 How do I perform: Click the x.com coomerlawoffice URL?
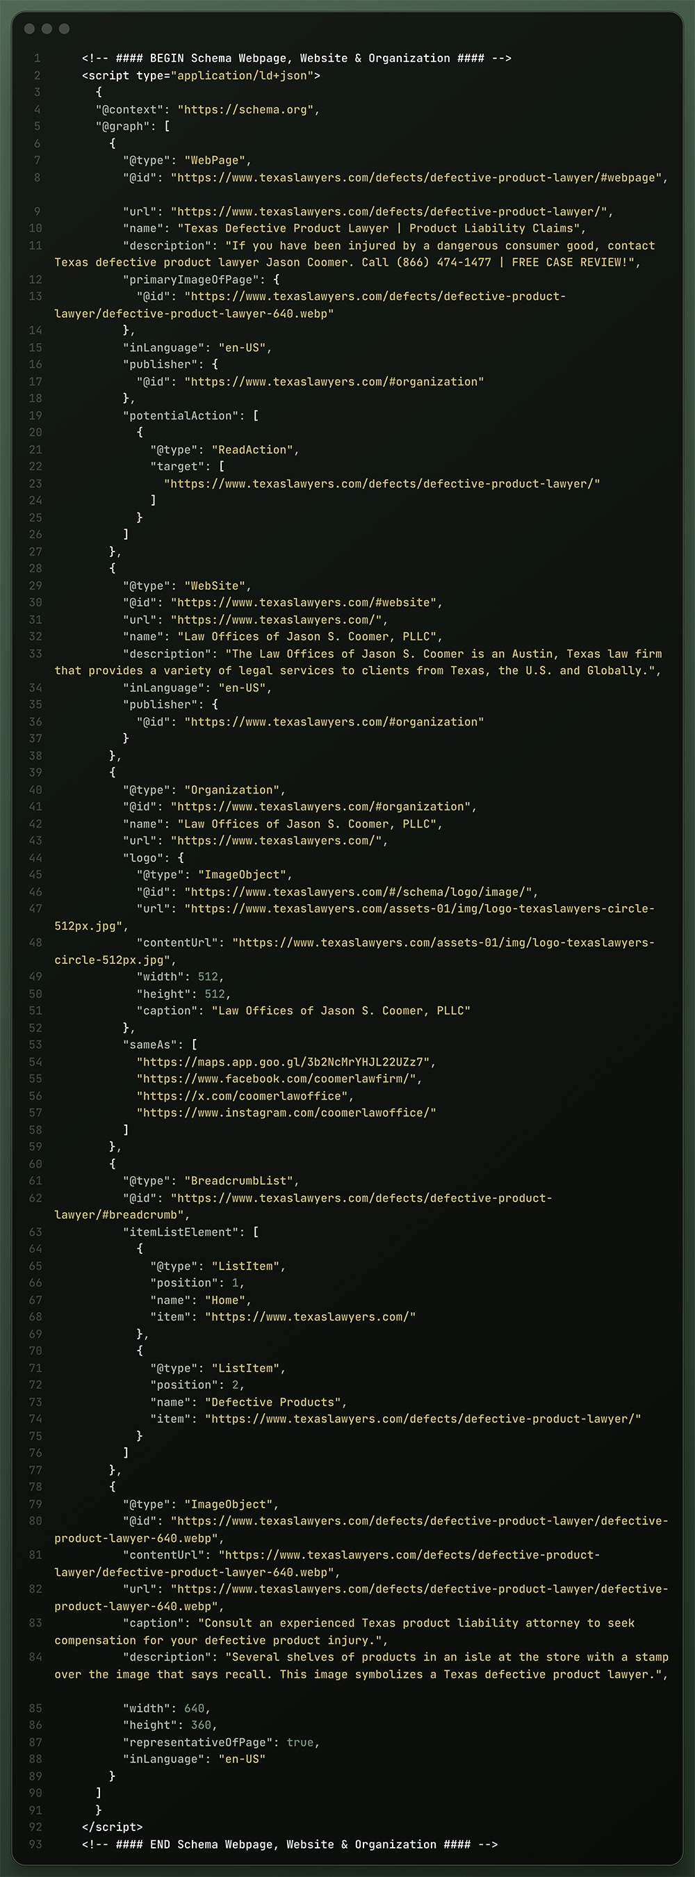pos(242,1096)
